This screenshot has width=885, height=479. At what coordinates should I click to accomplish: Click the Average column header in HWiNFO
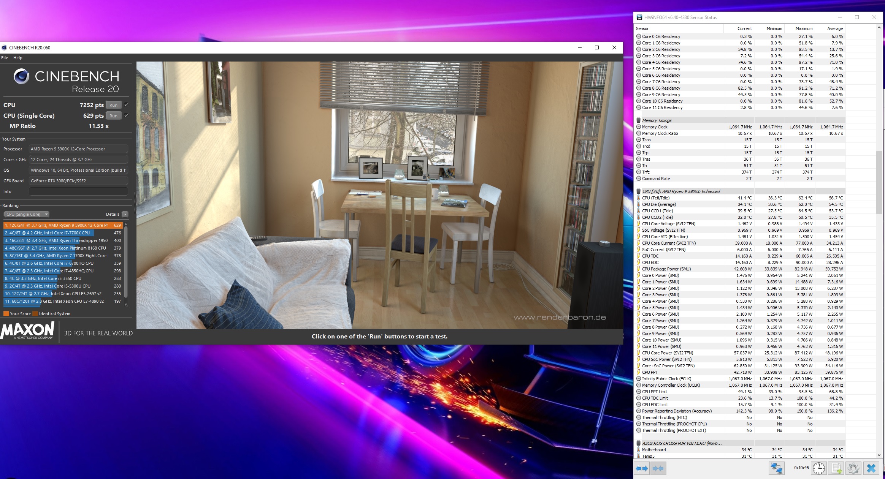coord(830,28)
